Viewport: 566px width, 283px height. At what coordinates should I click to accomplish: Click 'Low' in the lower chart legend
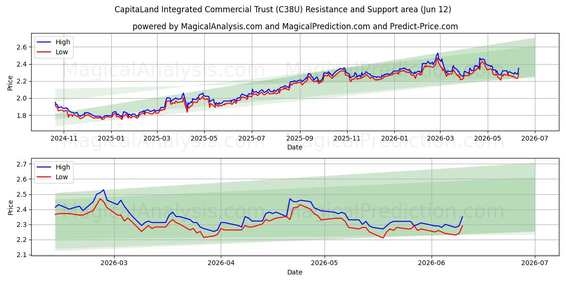coord(62,177)
